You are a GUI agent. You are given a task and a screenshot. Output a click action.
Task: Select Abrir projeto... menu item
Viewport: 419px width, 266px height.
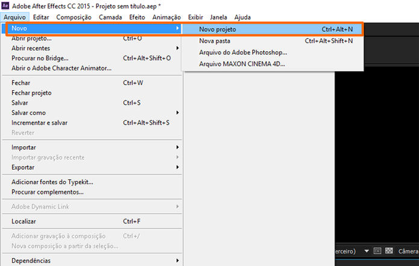pos(92,39)
